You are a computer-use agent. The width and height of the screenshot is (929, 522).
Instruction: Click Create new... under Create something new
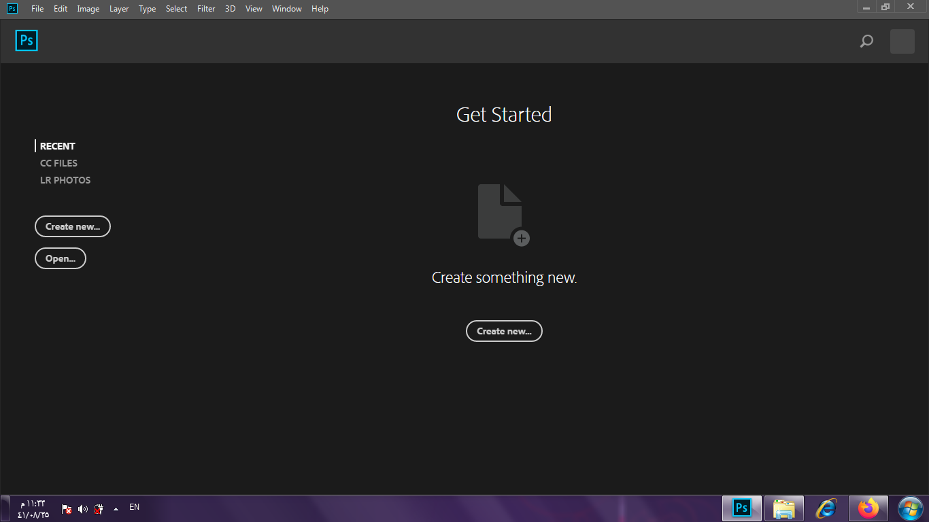click(504, 331)
